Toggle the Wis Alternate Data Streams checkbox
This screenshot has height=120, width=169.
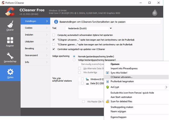[x=79, y=68]
